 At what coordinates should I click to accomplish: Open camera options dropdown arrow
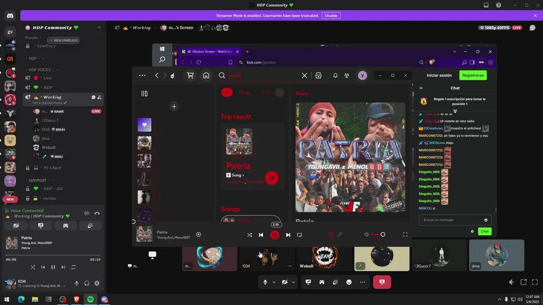click(x=293, y=282)
